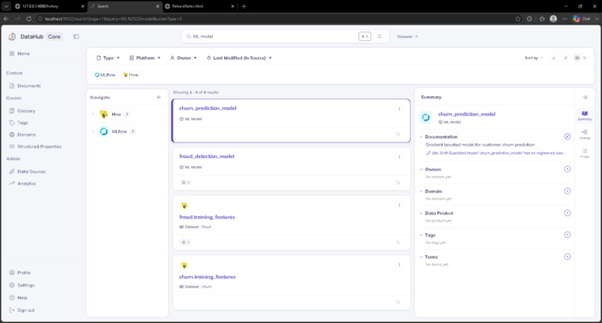602x323 pixels.
Task: Open more options for churn_prediction_model card
Action: click(x=400, y=109)
